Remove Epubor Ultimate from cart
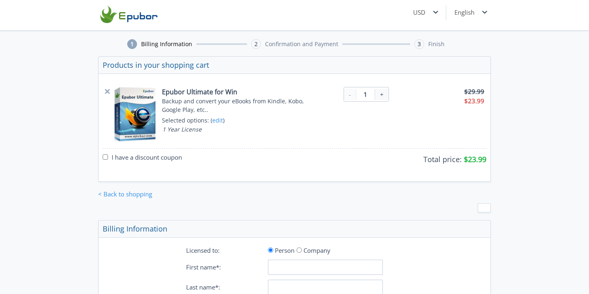This screenshot has height=294, width=589. [x=107, y=91]
